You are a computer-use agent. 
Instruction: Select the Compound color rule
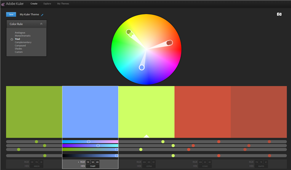click(20, 45)
